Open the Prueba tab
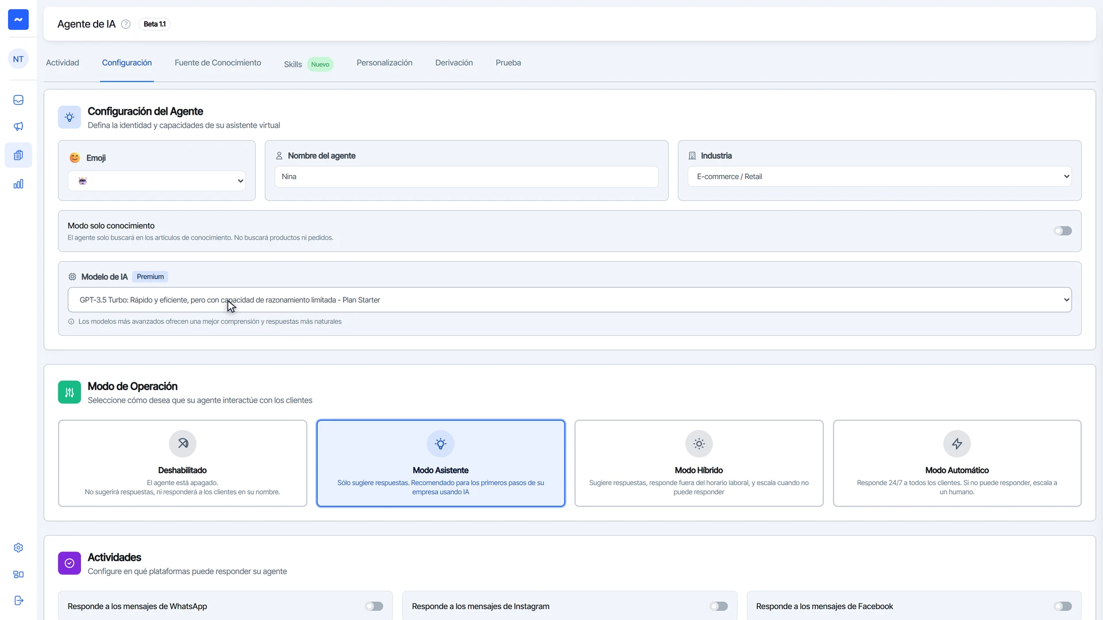This screenshot has width=1103, height=620. pyautogui.click(x=508, y=63)
